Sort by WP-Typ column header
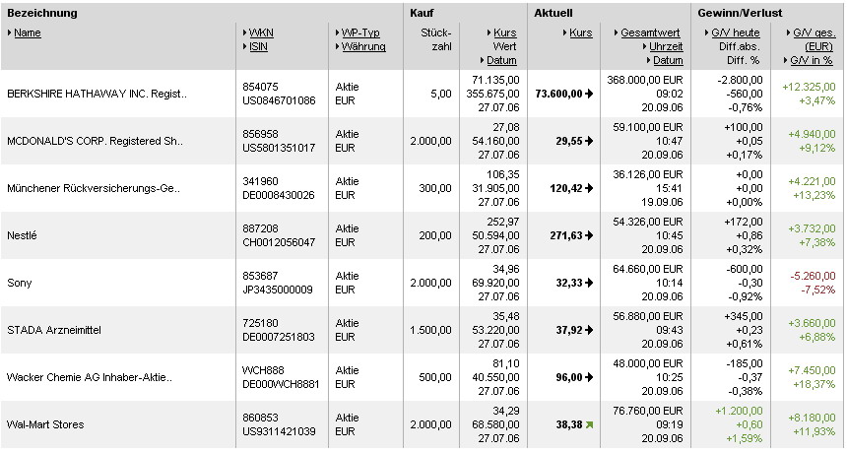847x452 pixels. 362,32
